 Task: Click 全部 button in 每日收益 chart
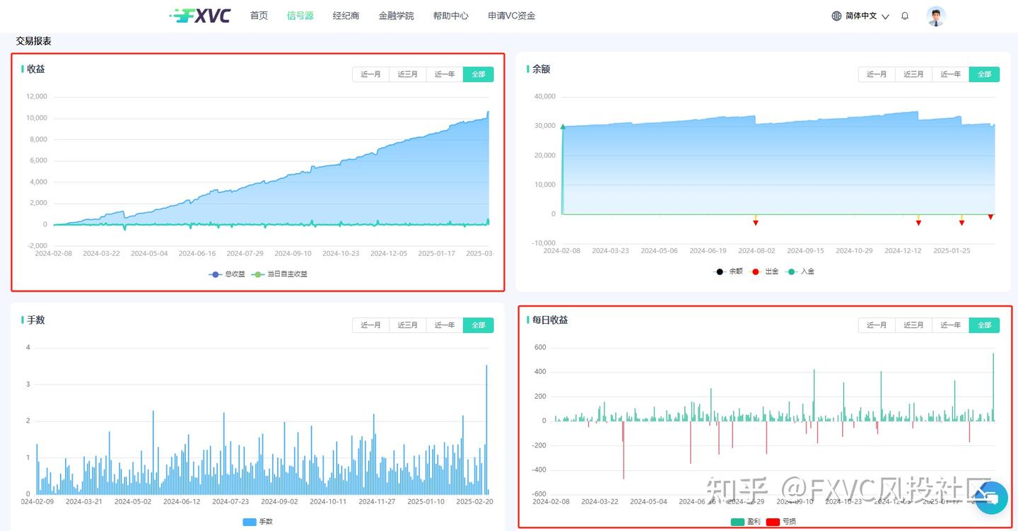coord(984,325)
